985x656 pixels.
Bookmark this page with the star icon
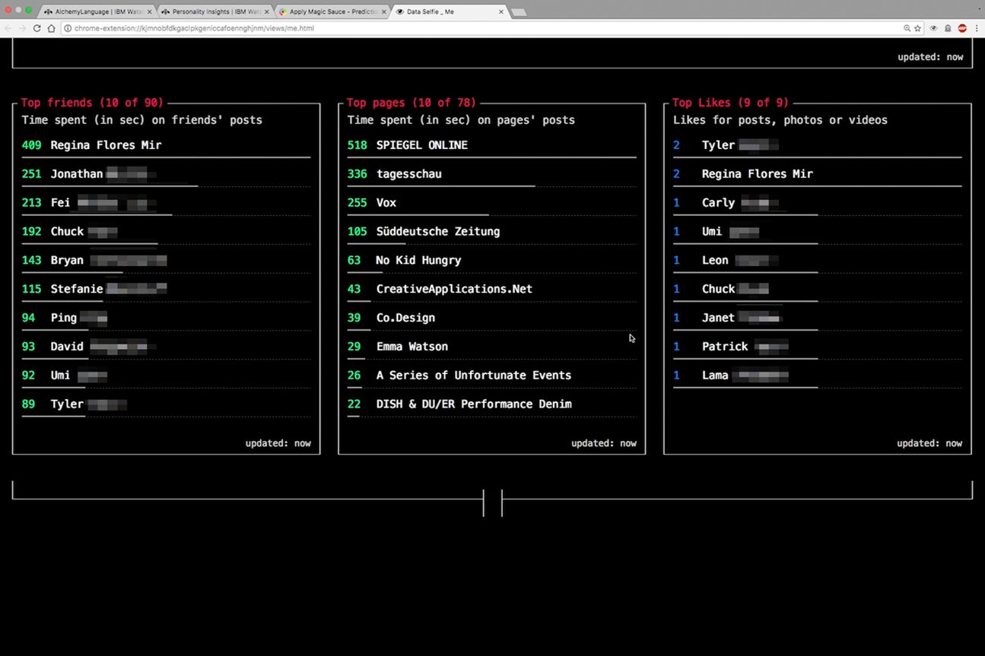click(918, 28)
